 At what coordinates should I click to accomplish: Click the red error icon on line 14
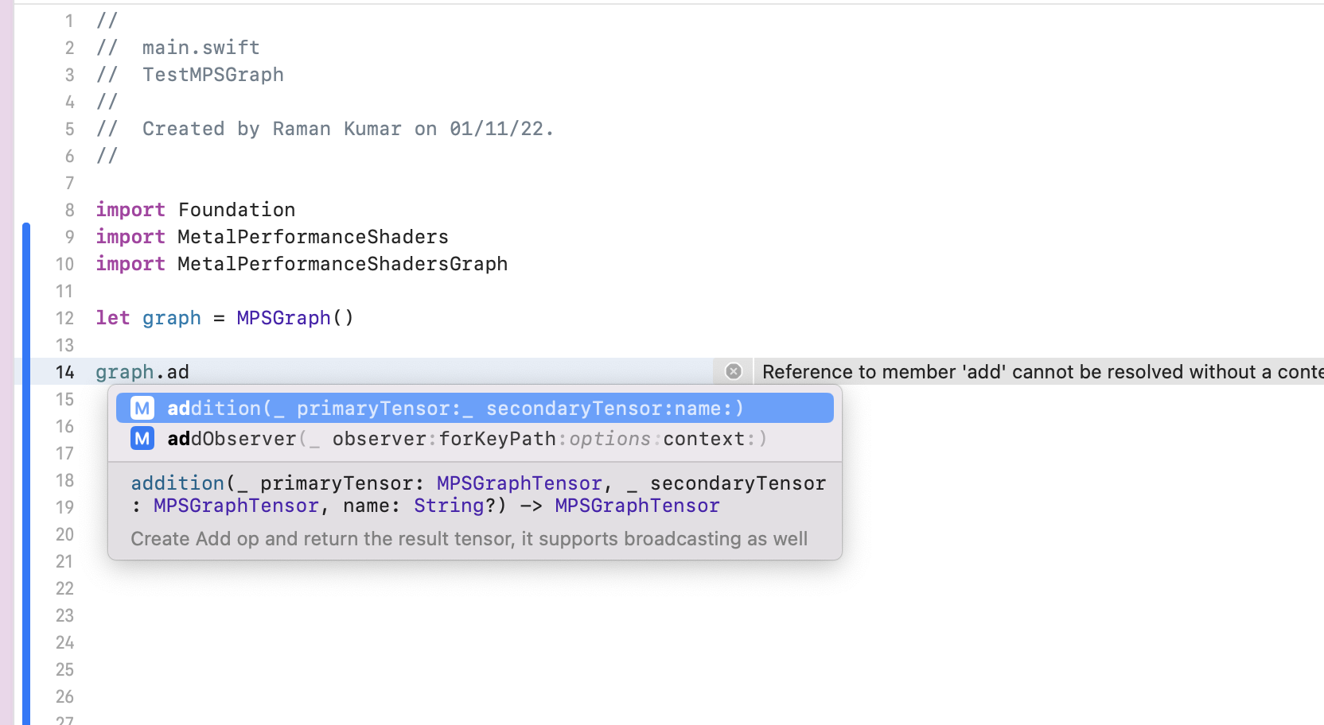pos(734,371)
